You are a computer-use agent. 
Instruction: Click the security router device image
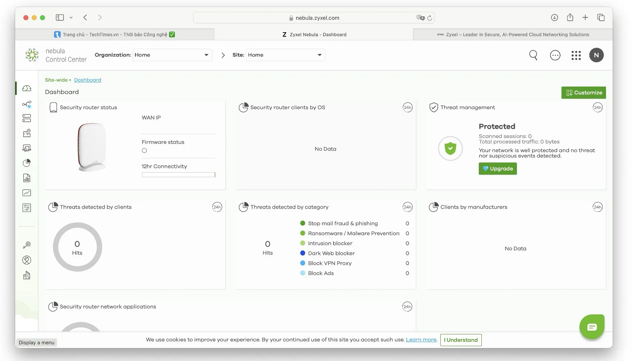(92, 147)
